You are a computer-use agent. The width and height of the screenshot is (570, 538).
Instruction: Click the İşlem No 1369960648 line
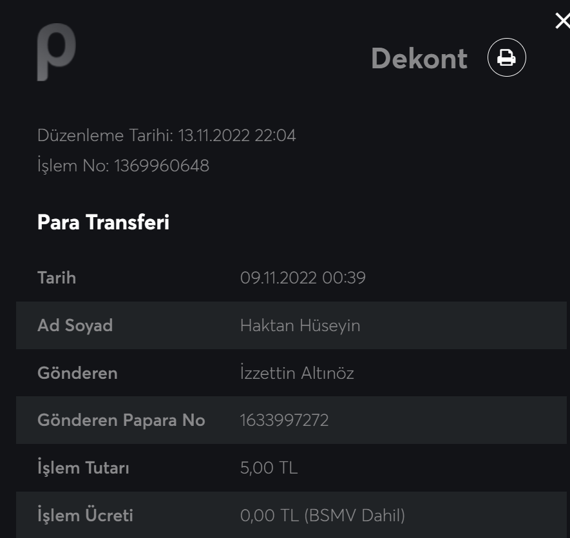(123, 166)
